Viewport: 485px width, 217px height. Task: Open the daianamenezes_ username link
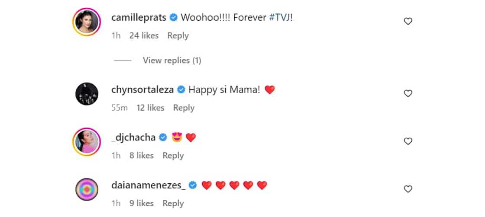(149, 185)
